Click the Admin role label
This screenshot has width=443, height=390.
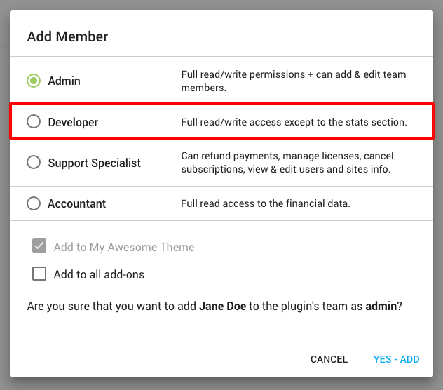64,81
